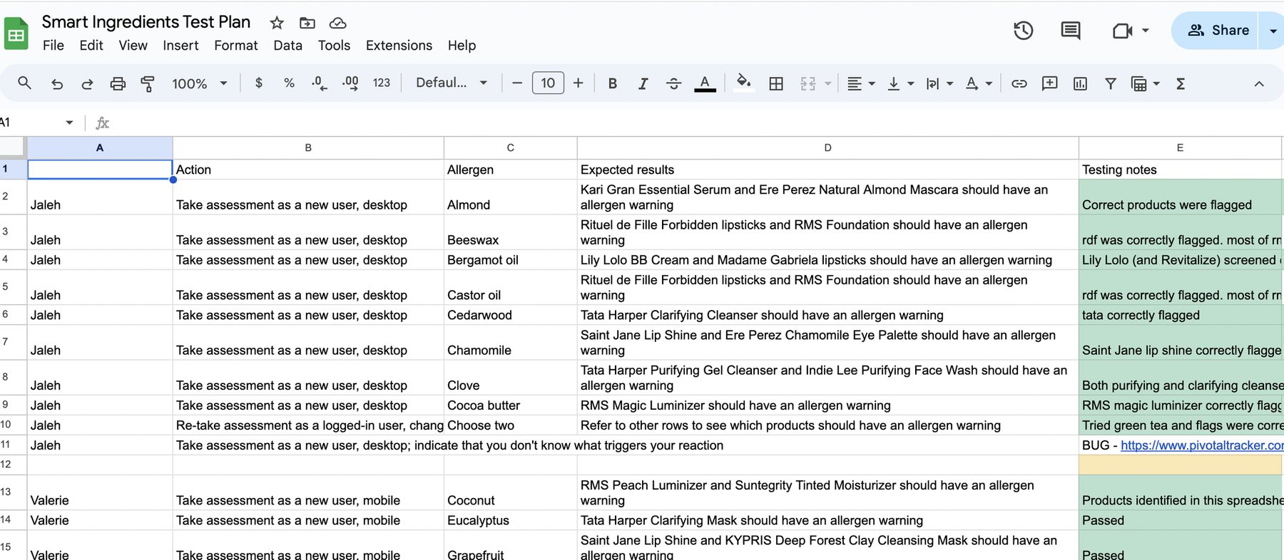
Task: Decrease decimal places
Action: click(320, 83)
